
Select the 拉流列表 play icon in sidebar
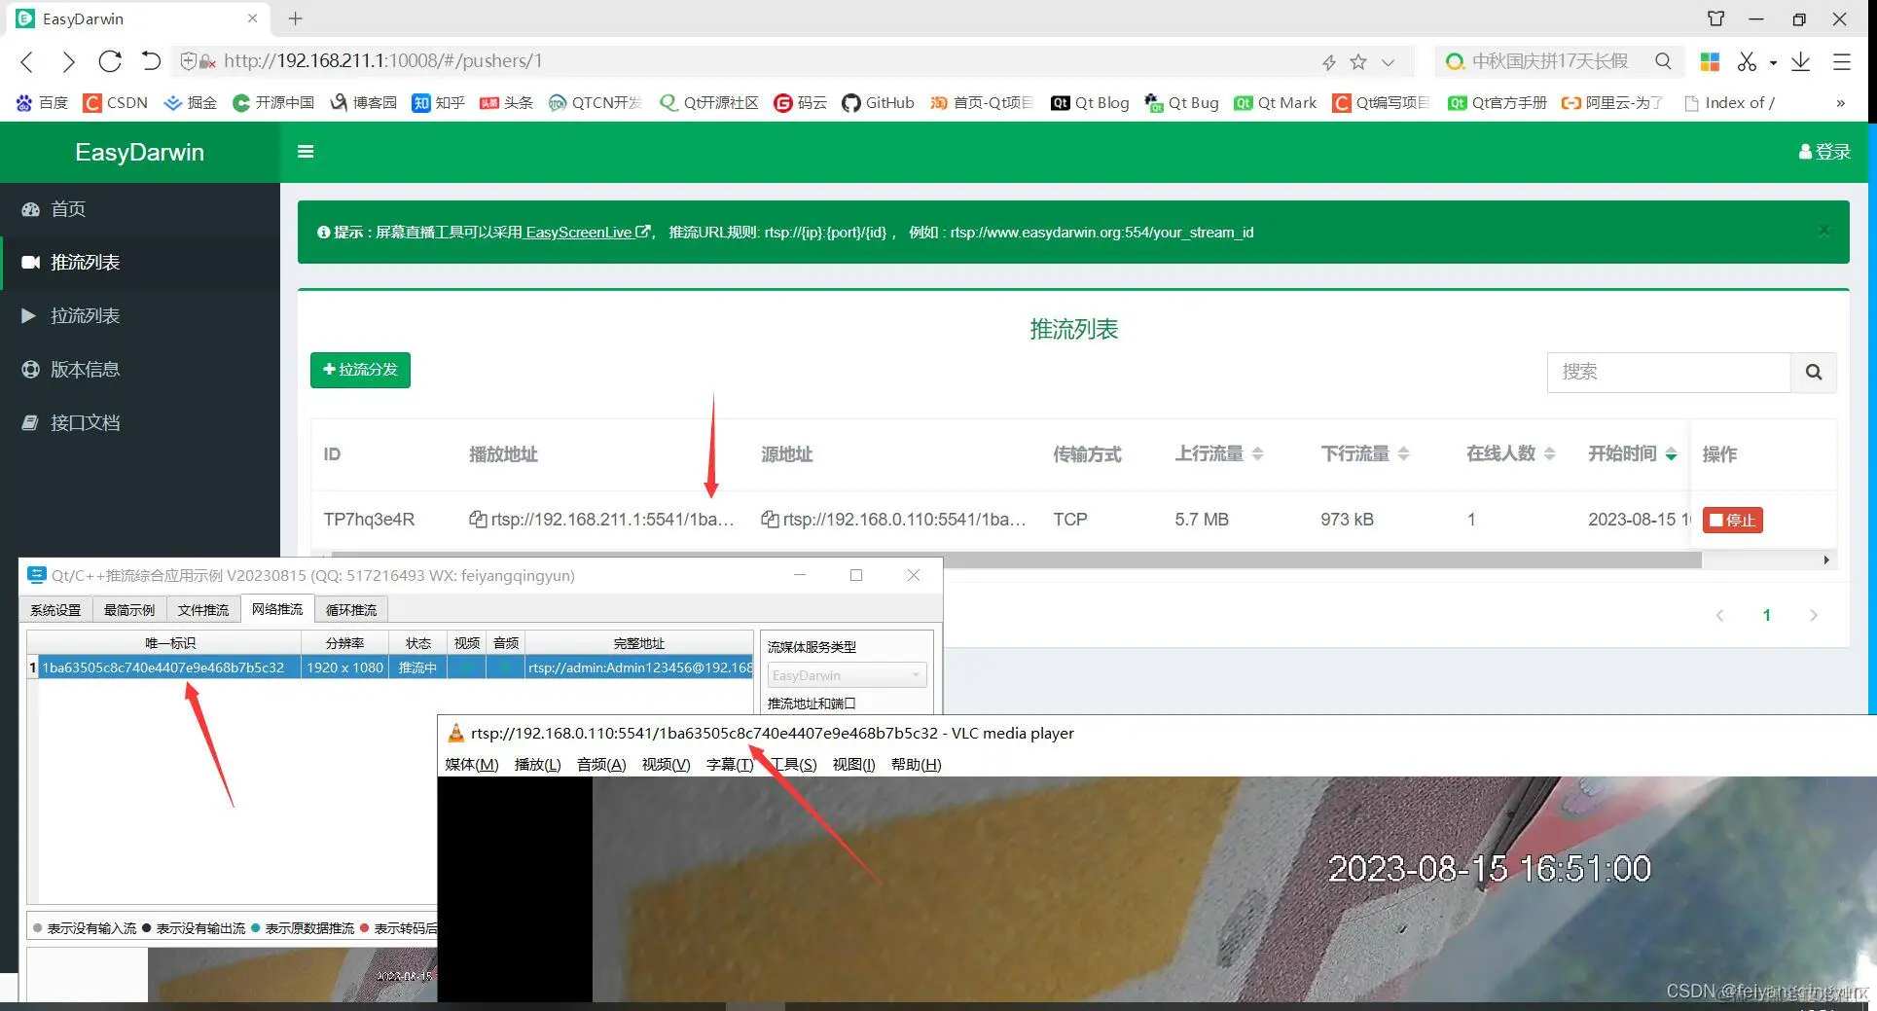(27, 315)
